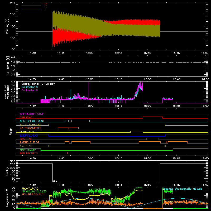211x211 pixels.
Task: Click the 300 tick on the Quality axis
Action: click(x=12, y=161)
